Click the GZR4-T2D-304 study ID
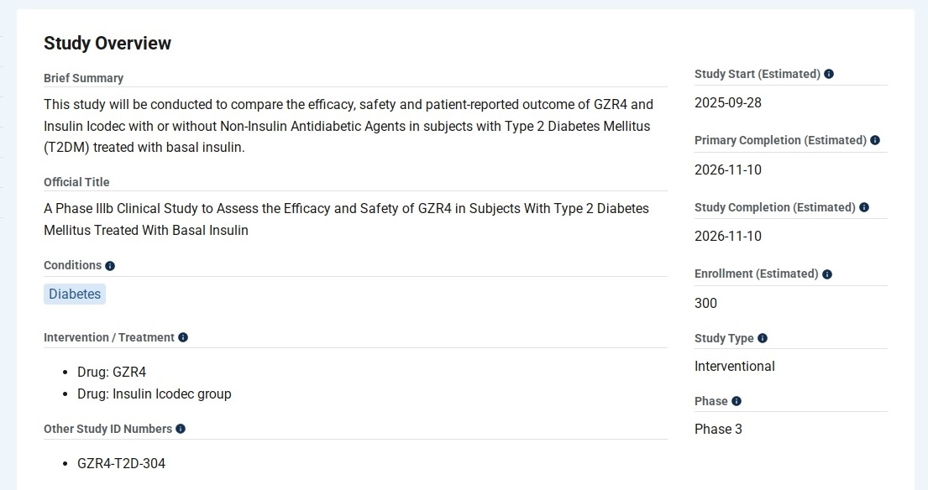Screen dimensions: 928x490 pos(121,463)
